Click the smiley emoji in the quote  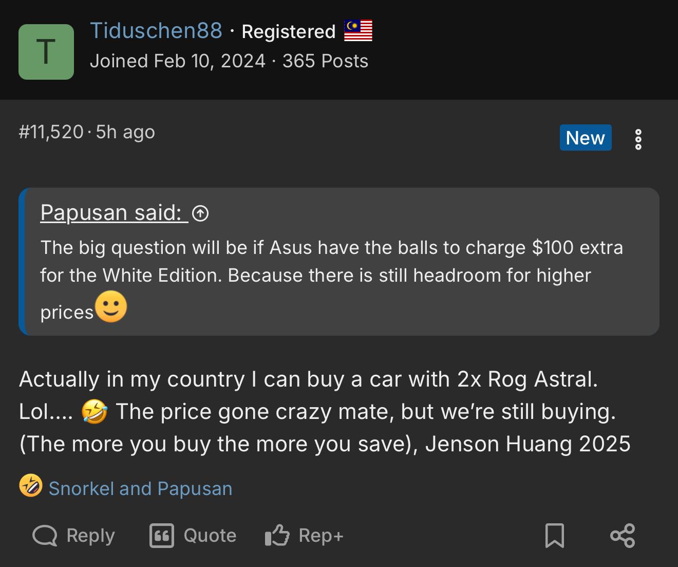coord(111,307)
